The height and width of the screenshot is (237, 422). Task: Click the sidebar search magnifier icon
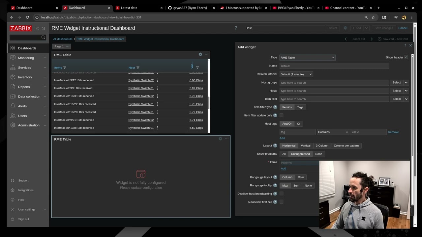point(43,38)
